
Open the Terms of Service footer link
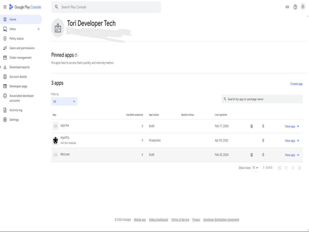point(180,220)
